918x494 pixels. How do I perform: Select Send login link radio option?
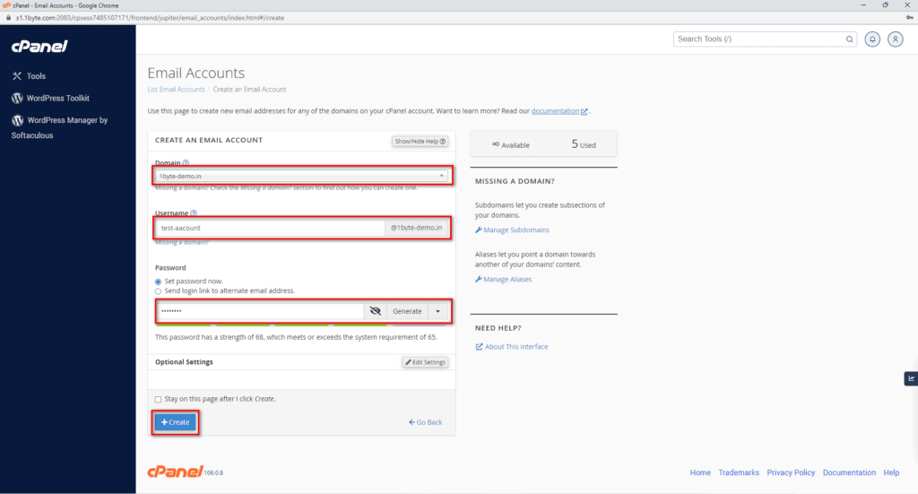click(x=158, y=290)
